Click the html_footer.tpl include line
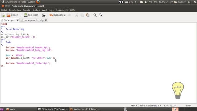The height and width of the screenshot is (111, 197). pos(28,63)
